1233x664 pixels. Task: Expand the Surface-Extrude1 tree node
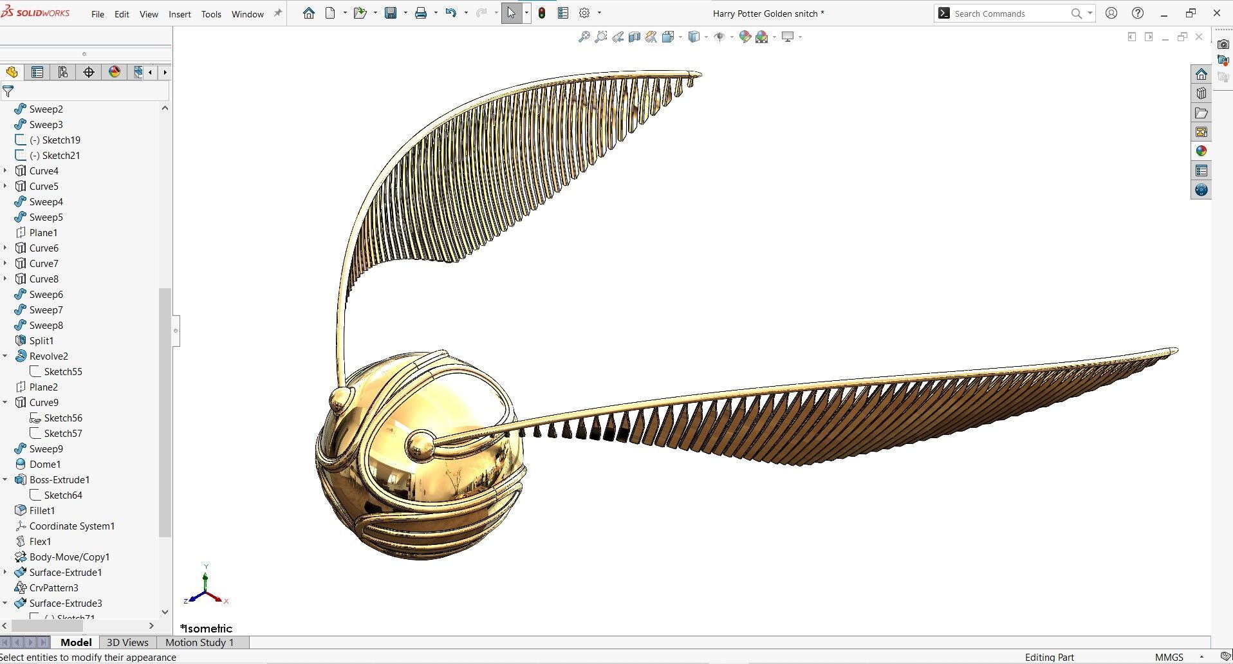pyautogui.click(x=5, y=572)
